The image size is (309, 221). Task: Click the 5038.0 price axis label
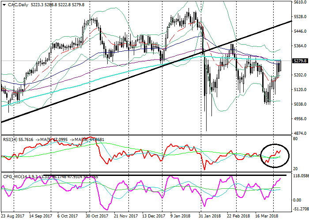[300, 104]
